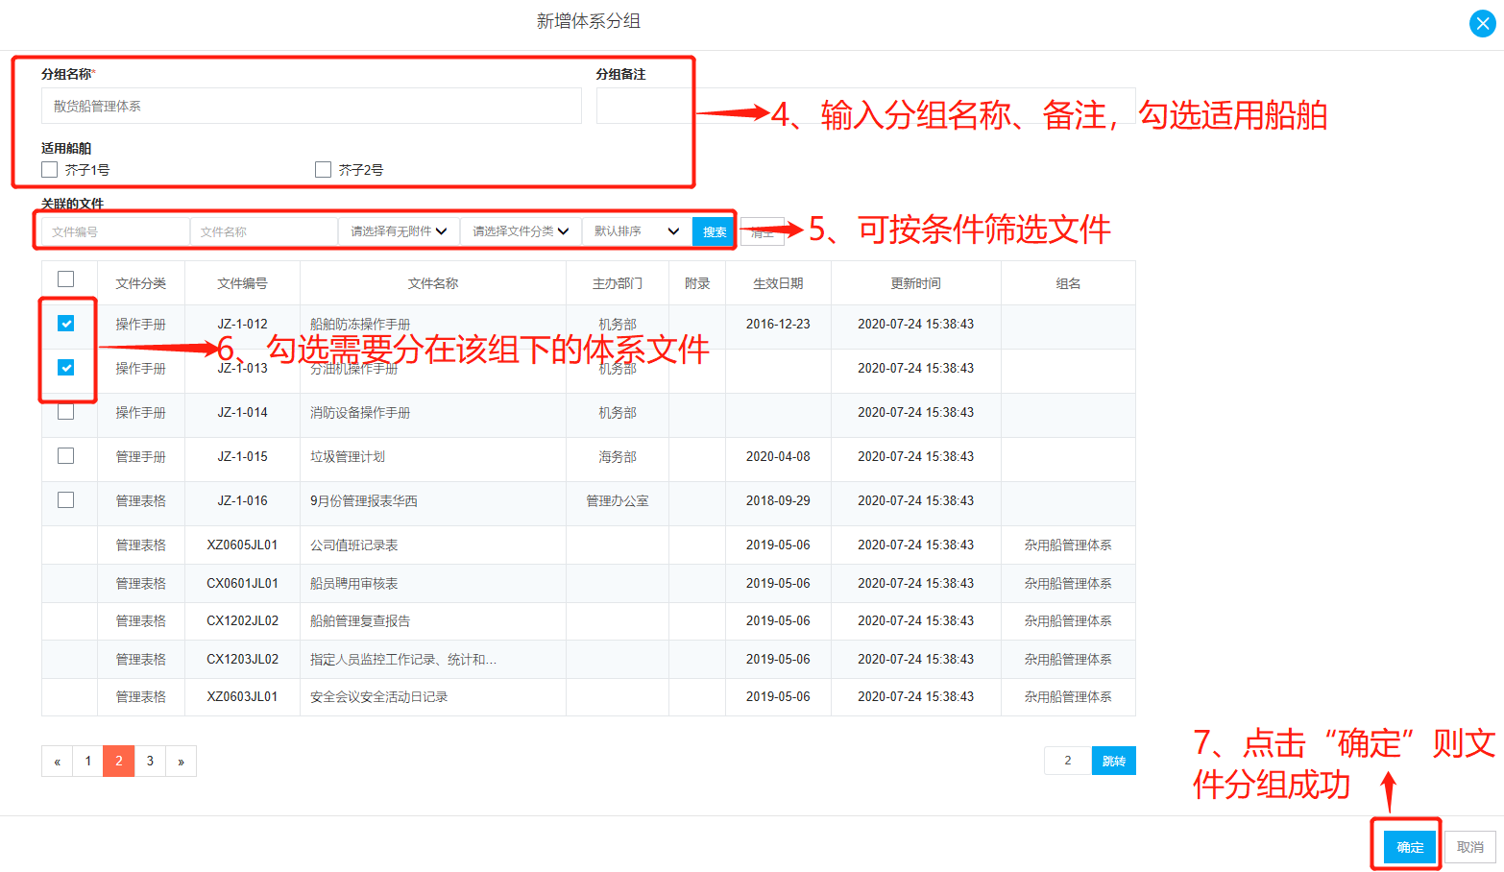Click the 船舶防冻操作手册 file name

360,325
